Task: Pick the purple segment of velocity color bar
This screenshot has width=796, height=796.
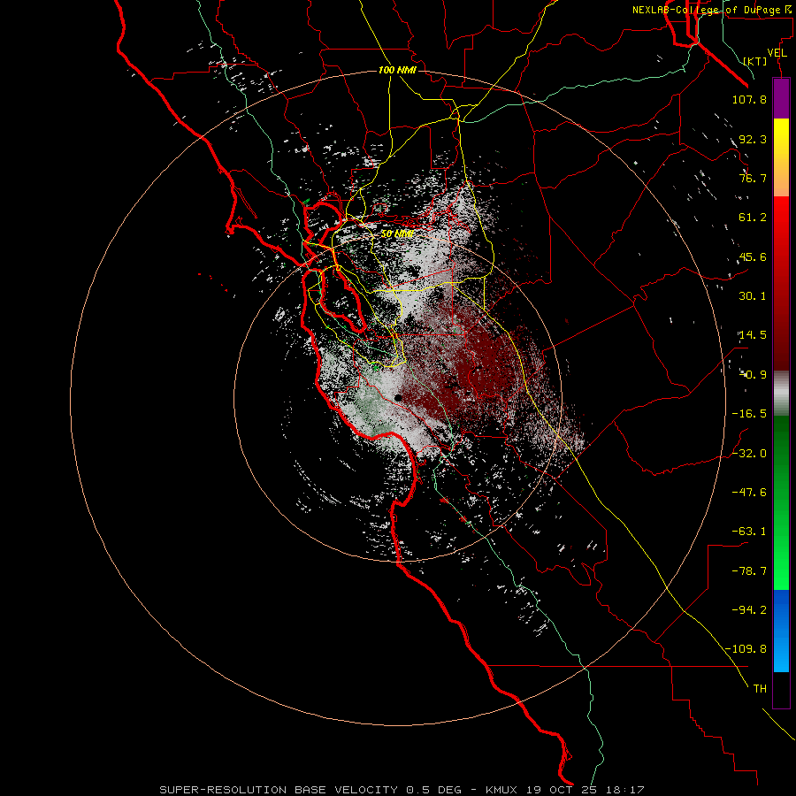Action: [781, 98]
